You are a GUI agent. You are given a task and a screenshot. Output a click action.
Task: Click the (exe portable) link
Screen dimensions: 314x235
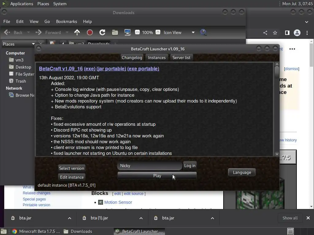[x=143, y=69]
